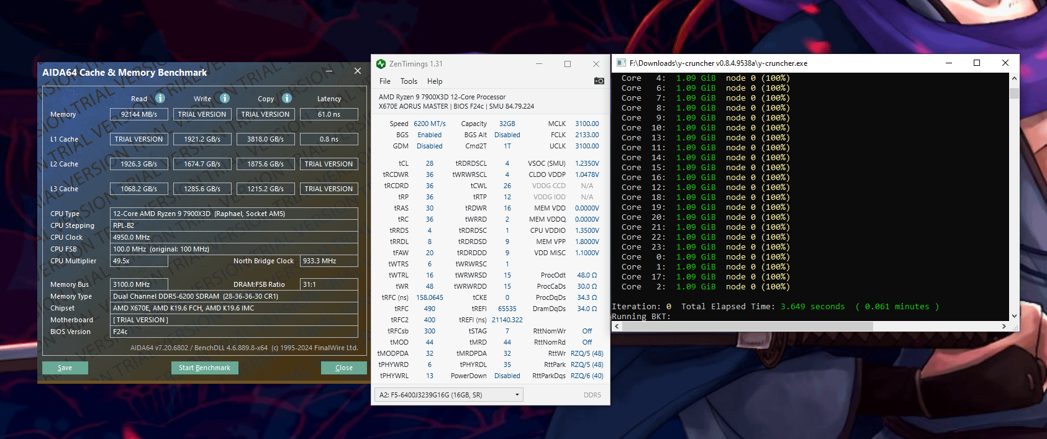Click the L2 Cache Read value 1926.3 GB/s
The height and width of the screenshot is (439, 1047).
[x=139, y=164]
